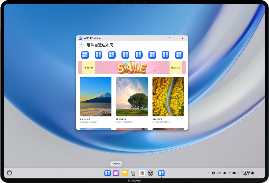Go back using the back arrow in the app
This screenshot has height=183, width=269.
pyautogui.click(x=81, y=45)
